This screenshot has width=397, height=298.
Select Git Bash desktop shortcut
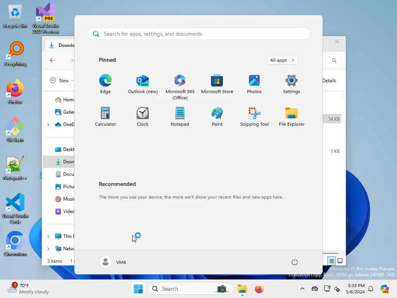15,130
